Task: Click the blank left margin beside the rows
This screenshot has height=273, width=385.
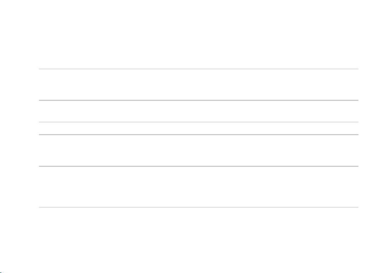Action: click(19, 138)
